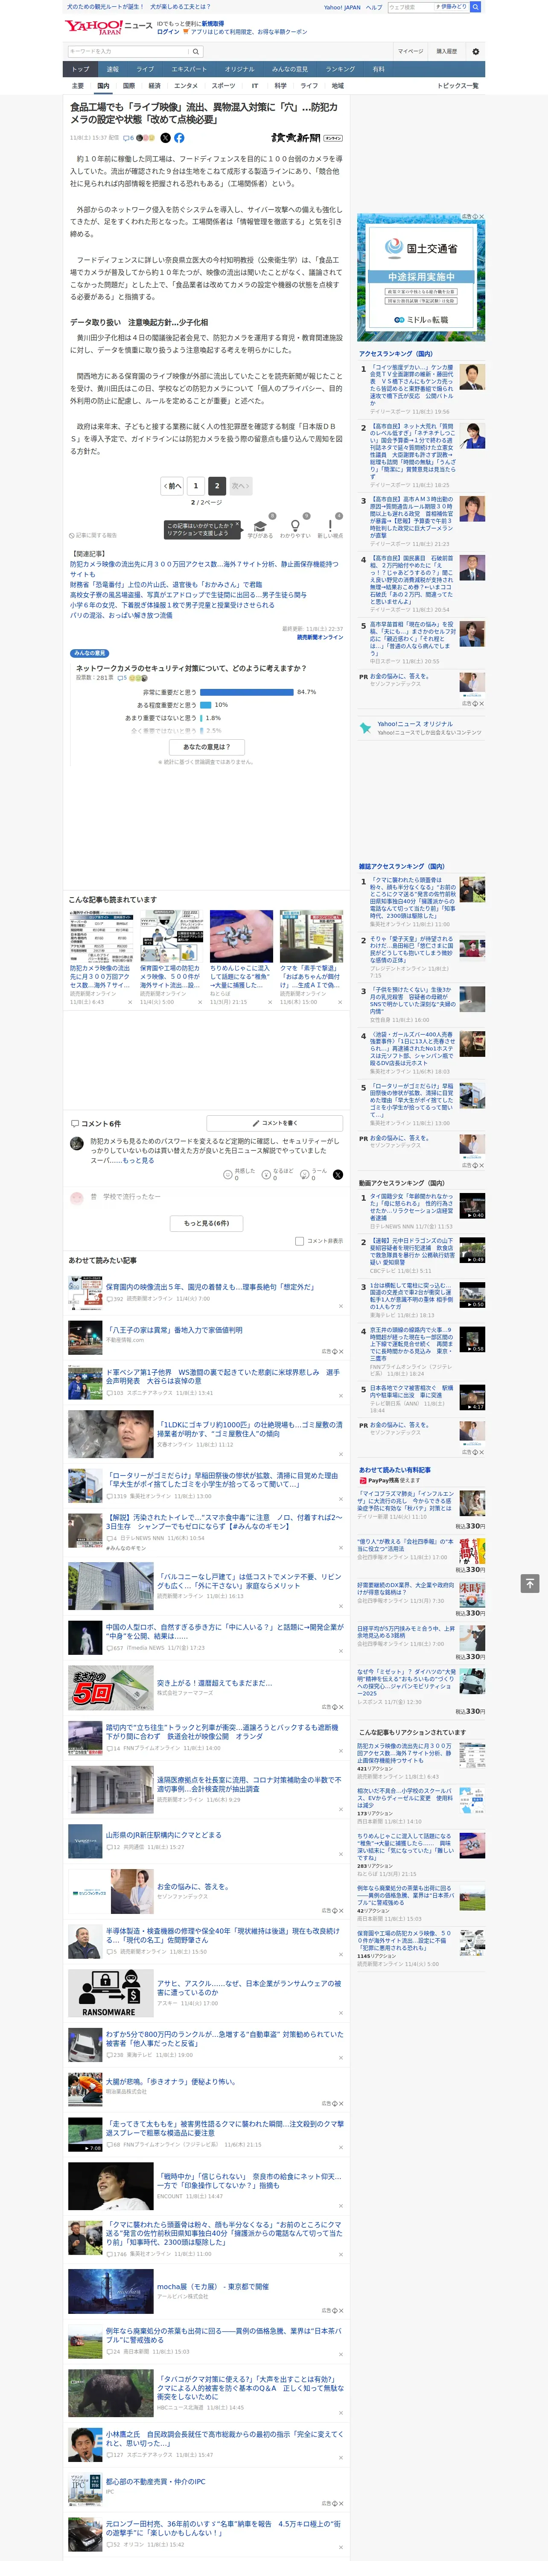548x2561 pixels.
Task: Open related article about 恐竜番付 片山氏
Action: point(166,585)
